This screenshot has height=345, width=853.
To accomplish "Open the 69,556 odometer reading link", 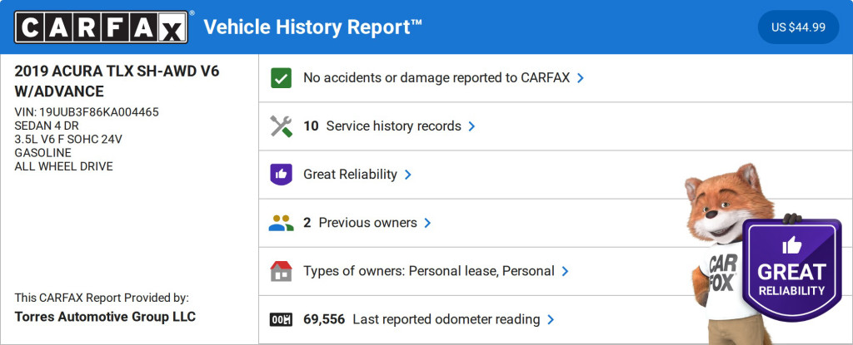I will (421, 319).
